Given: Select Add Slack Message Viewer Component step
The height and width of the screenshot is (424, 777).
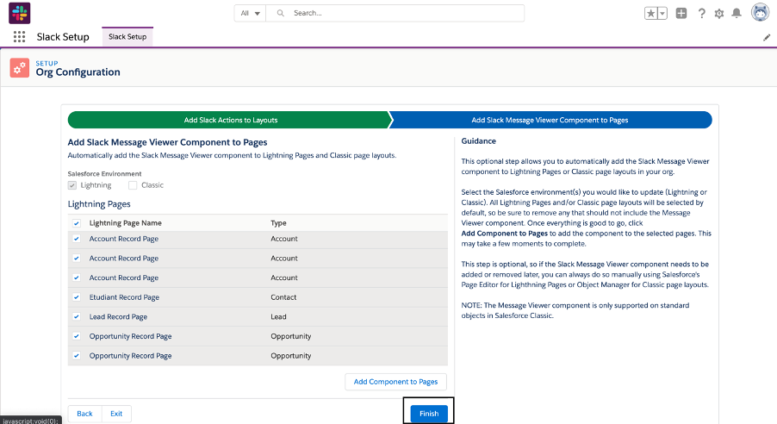Looking at the screenshot, I should [550, 120].
